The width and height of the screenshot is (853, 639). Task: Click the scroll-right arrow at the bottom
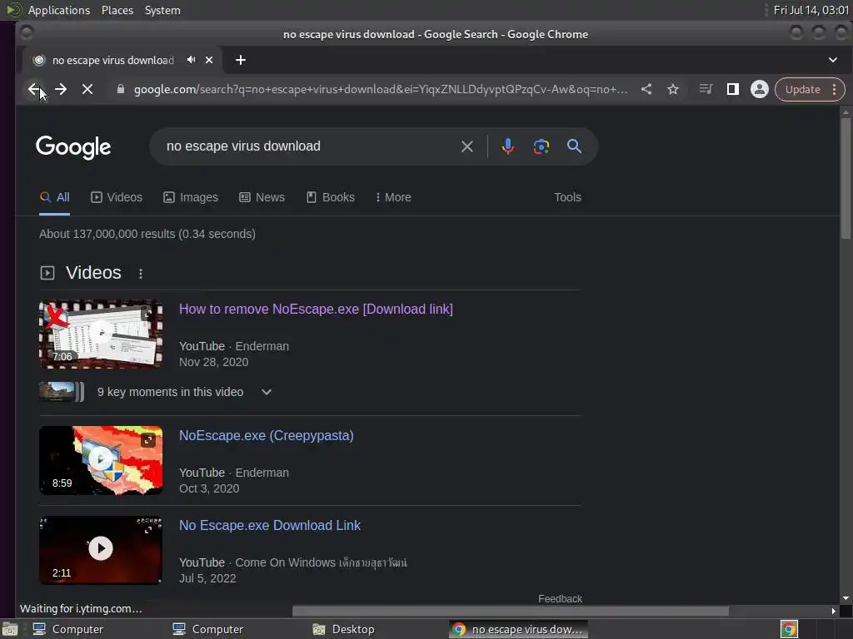coord(833,611)
